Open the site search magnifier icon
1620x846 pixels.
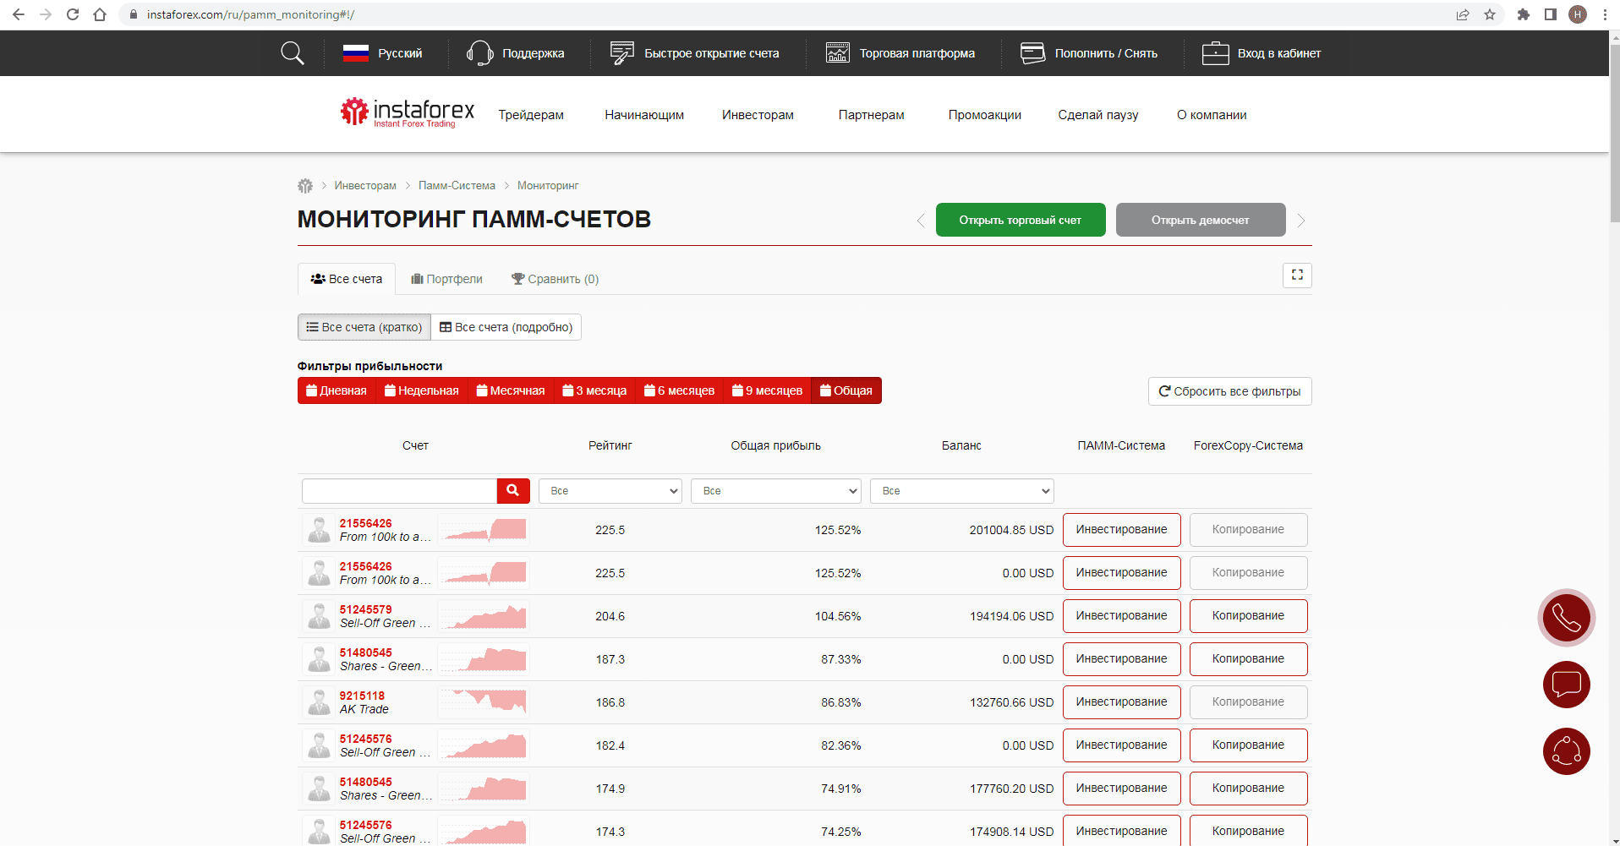tap(293, 53)
